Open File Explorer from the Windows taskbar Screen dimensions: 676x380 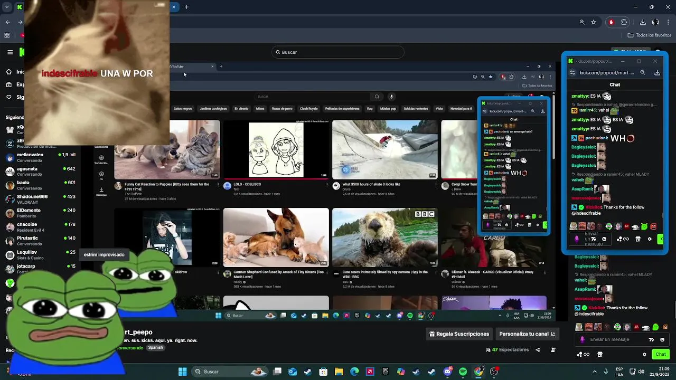point(339,372)
